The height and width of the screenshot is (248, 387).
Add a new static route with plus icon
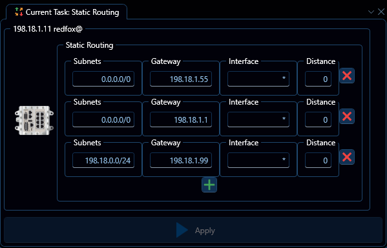coord(209,185)
